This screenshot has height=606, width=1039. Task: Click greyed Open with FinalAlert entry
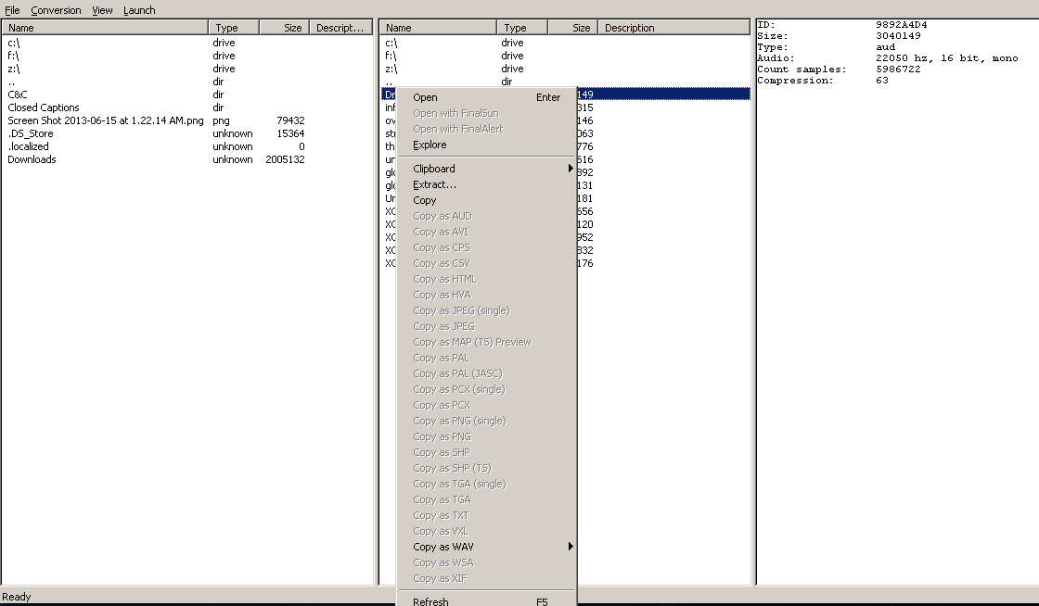(x=486, y=129)
